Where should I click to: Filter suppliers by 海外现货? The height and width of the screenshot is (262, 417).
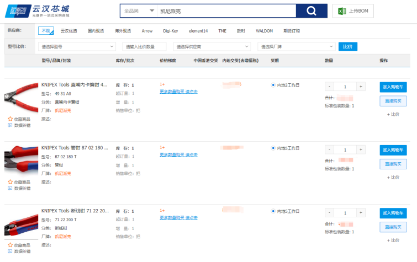coord(123,31)
